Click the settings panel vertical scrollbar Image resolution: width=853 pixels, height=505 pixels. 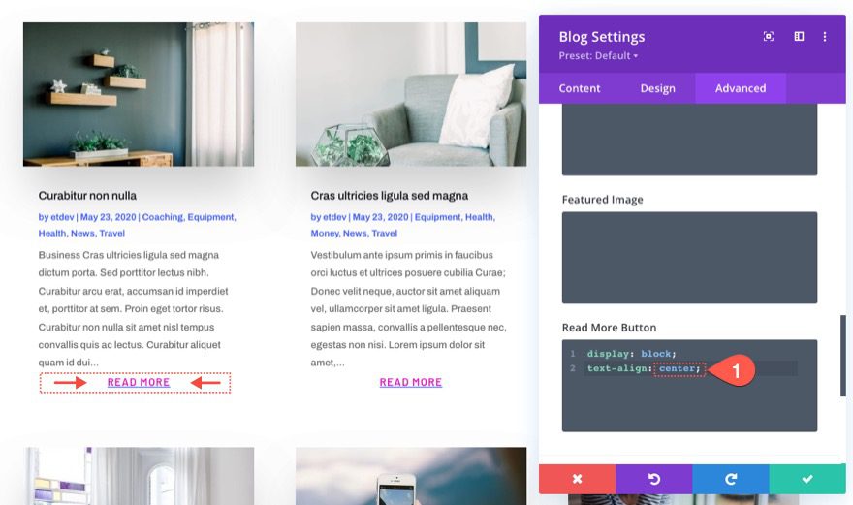(843, 356)
